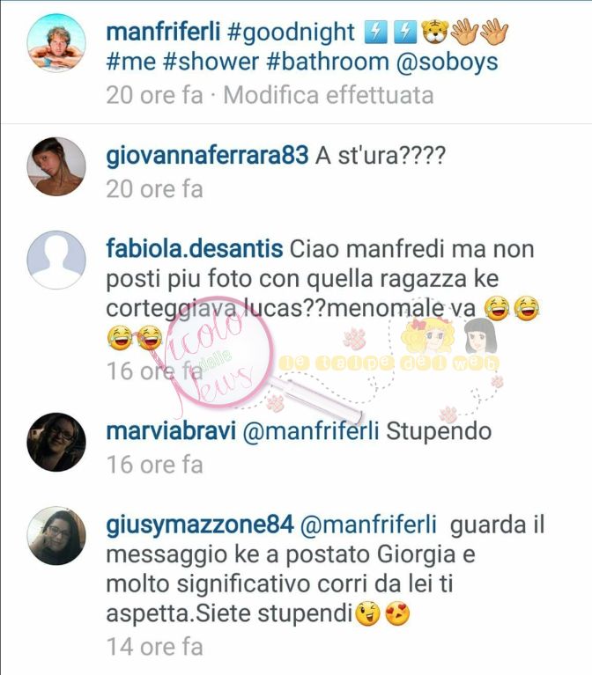Open giusymazzone84's avatar photo
This screenshot has width=592, height=675.
(56, 536)
